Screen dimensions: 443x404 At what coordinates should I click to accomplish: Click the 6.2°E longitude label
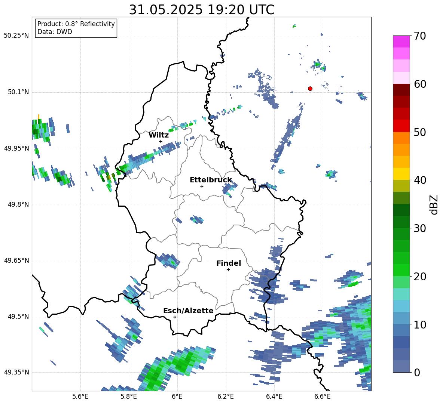[x=226, y=397]
